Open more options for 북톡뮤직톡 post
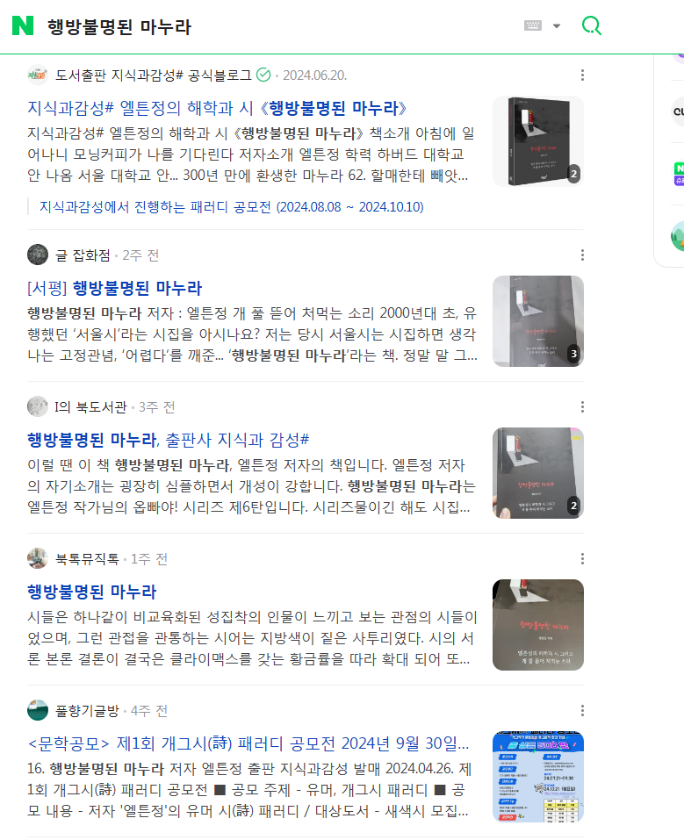This screenshot has width=684, height=840. coord(582,559)
